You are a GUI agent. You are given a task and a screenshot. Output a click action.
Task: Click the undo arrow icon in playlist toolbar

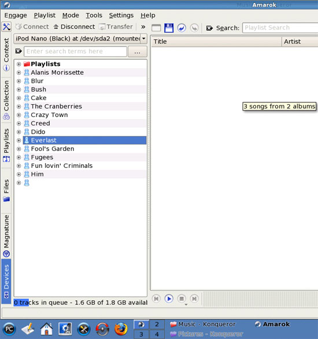click(x=182, y=28)
